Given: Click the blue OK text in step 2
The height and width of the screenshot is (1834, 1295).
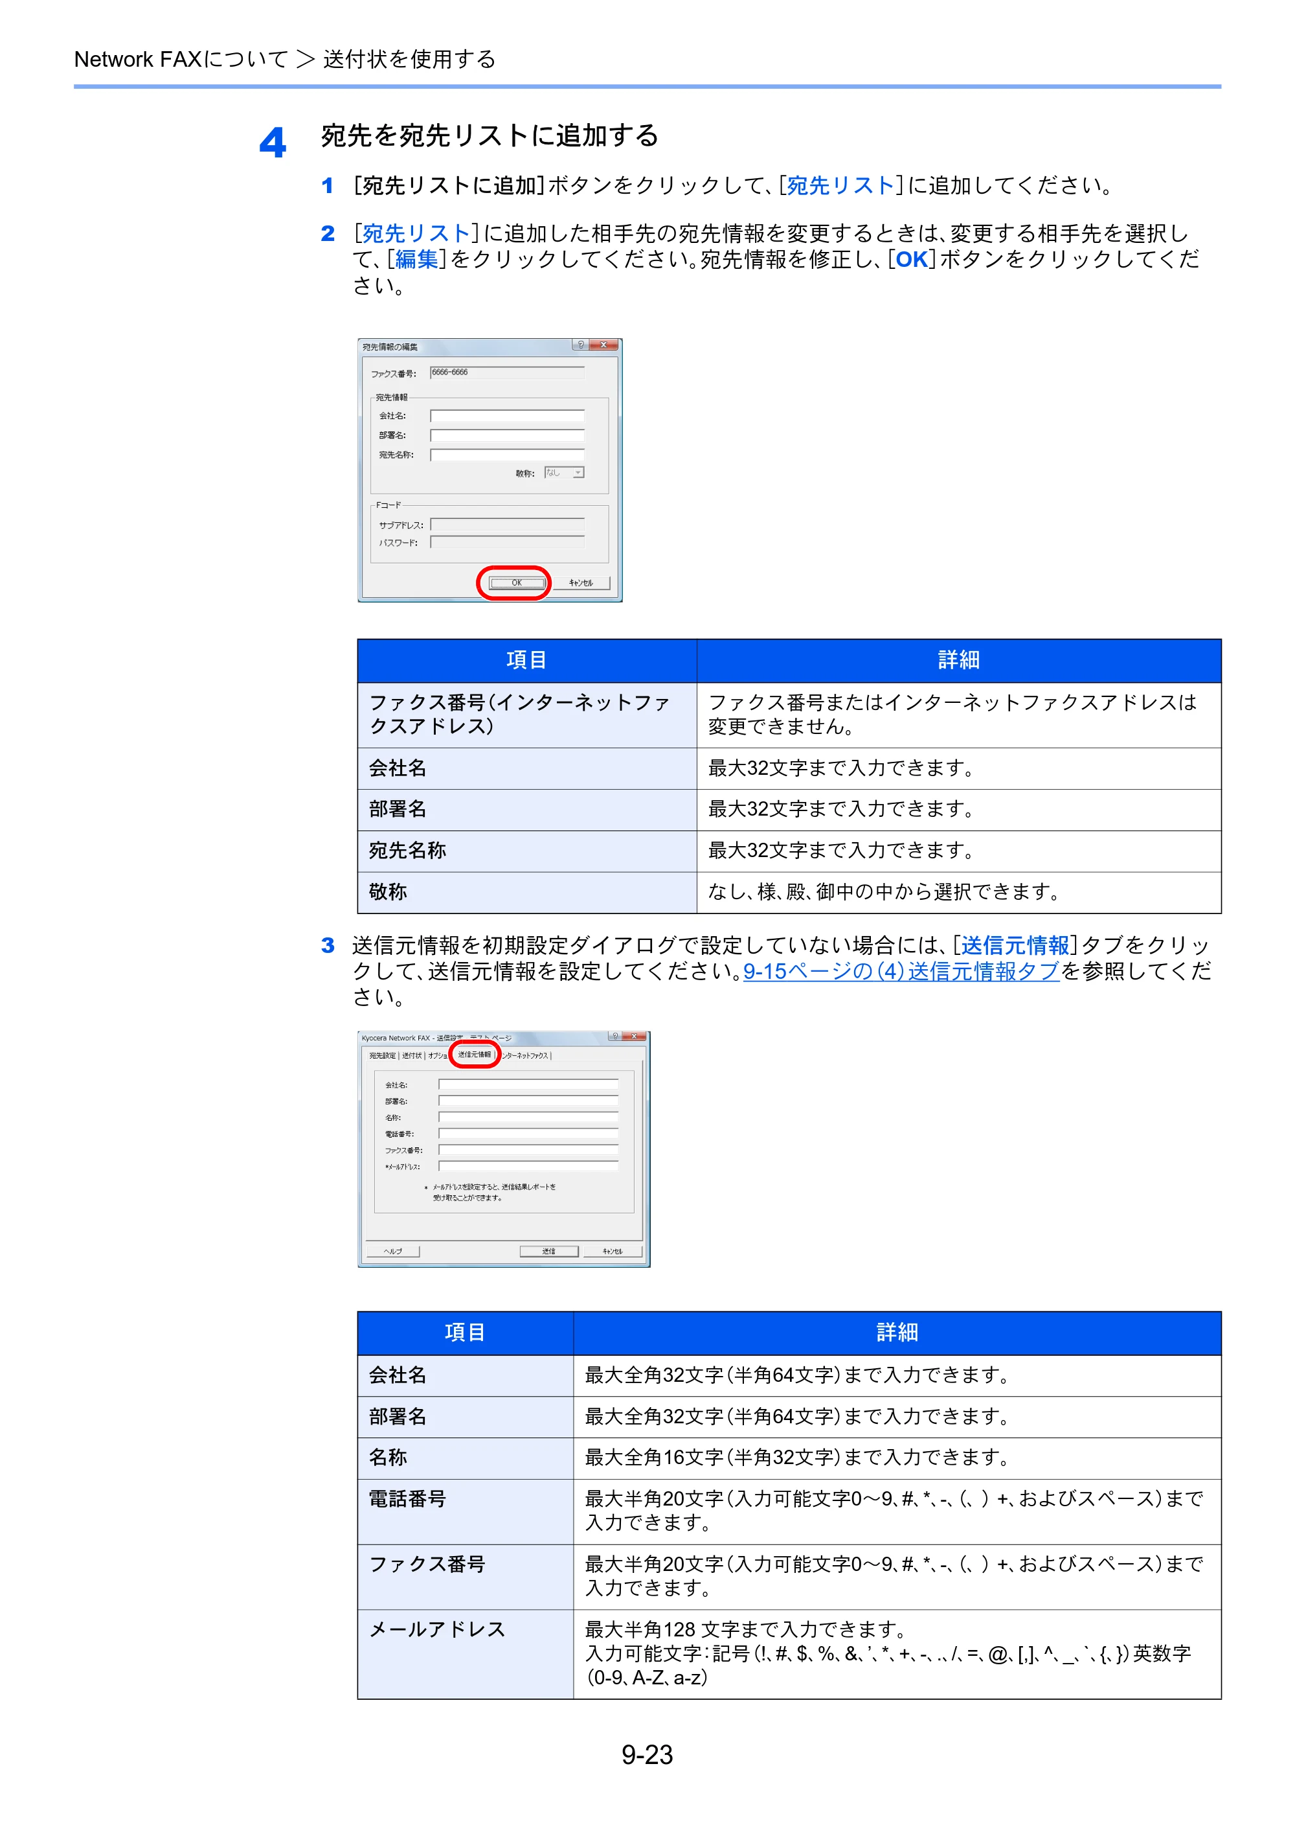Looking at the screenshot, I should tap(912, 260).
